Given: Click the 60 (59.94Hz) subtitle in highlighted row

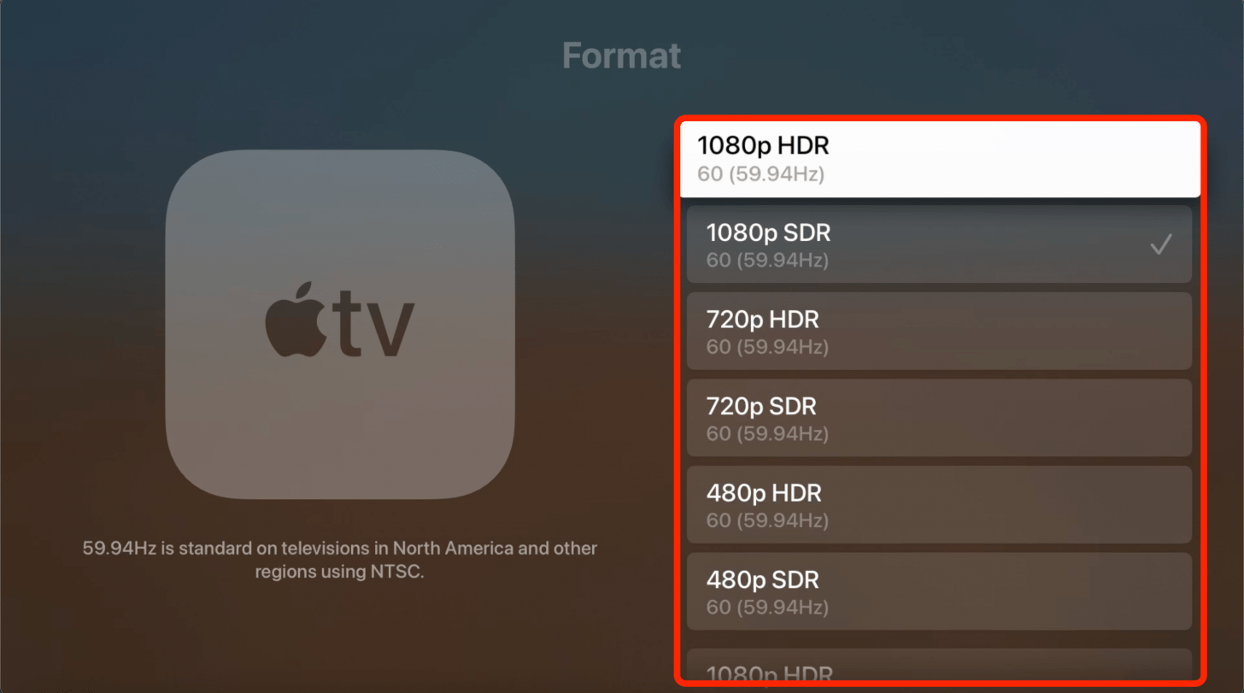Looking at the screenshot, I should tap(760, 175).
